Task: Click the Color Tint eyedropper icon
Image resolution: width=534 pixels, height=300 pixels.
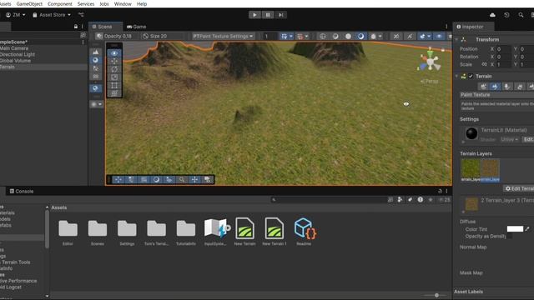Action: [x=527, y=229]
